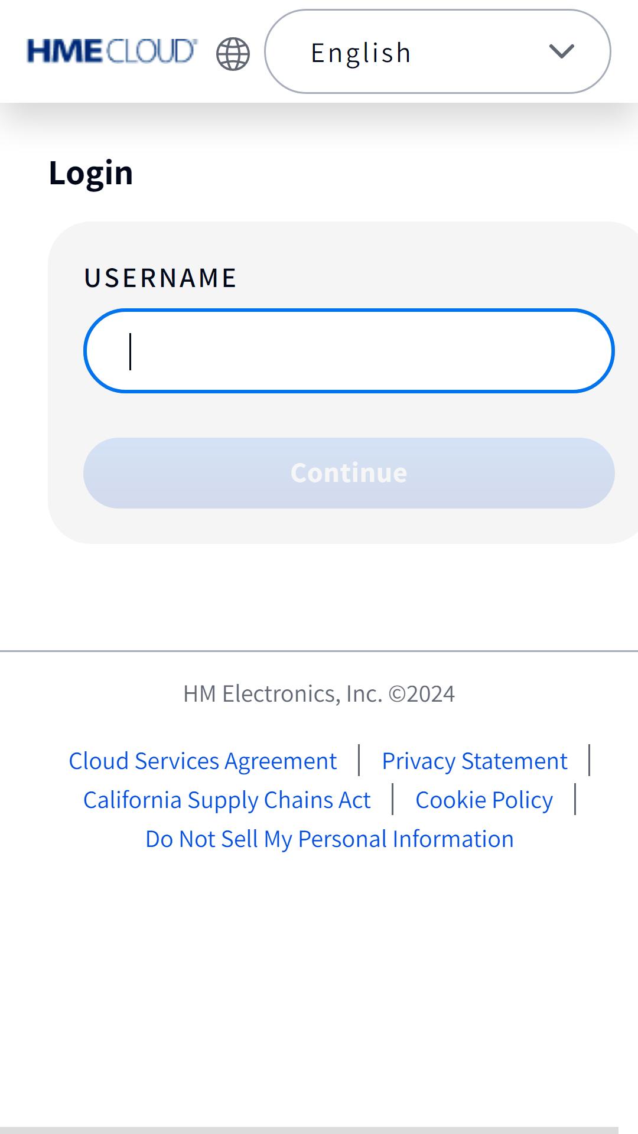Focus the Username input field
The image size is (638, 1134).
[349, 351]
